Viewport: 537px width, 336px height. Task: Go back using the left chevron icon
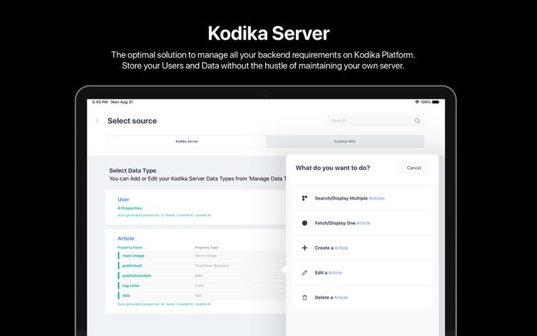tap(97, 121)
